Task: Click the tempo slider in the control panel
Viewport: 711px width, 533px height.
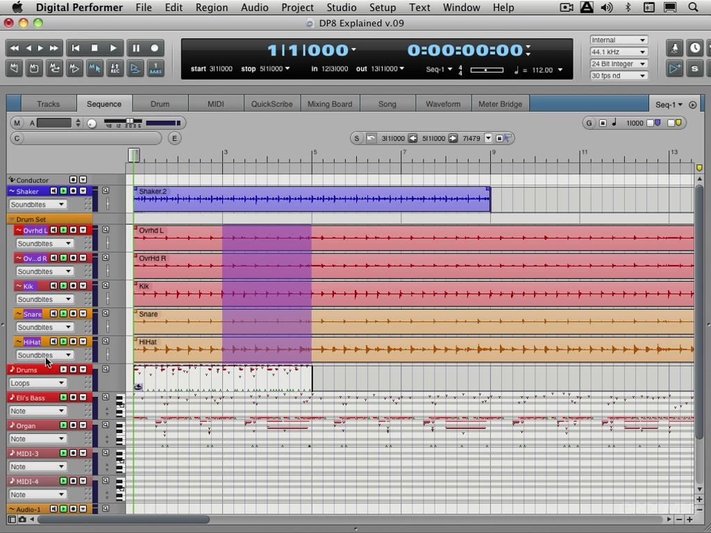Action: pyautogui.click(x=487, y=70)
